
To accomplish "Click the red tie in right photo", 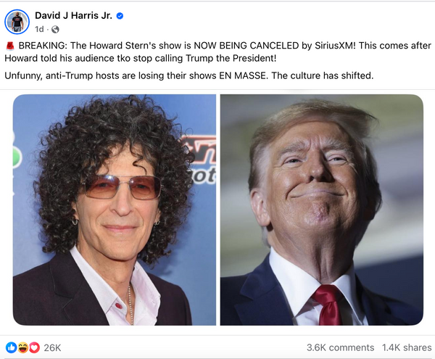I will coord(328,305).
